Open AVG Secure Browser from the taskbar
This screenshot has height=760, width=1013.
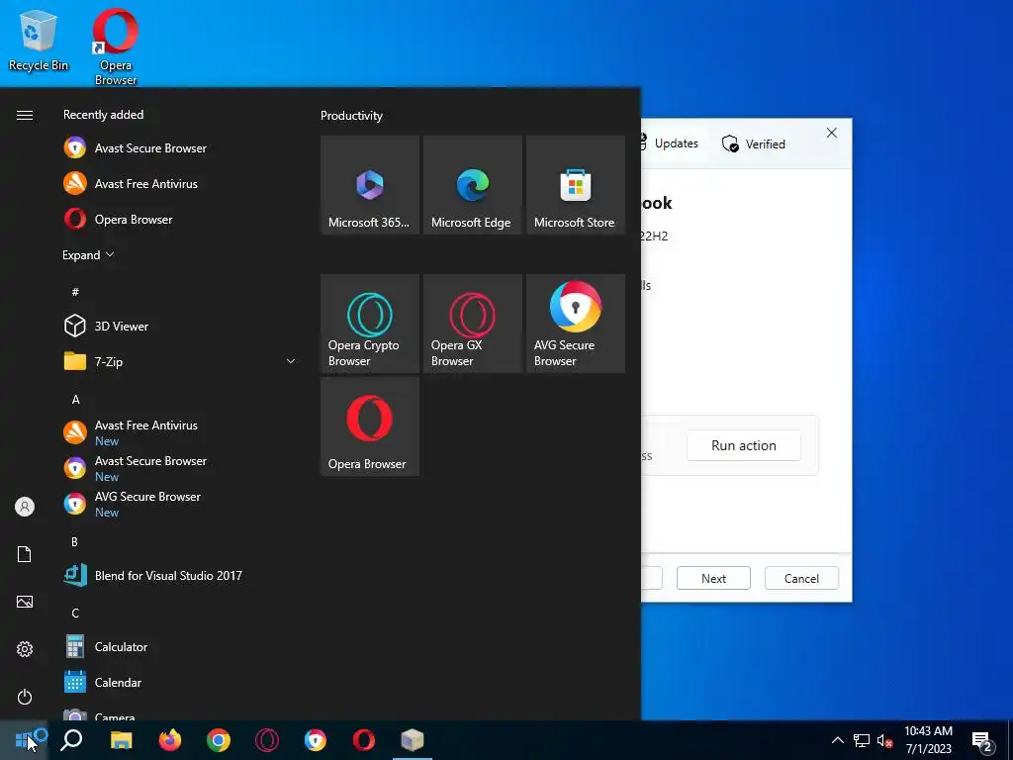point(316,740)
